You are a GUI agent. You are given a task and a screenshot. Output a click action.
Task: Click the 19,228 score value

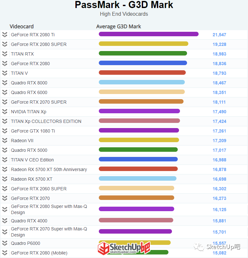tap(219, 44)
